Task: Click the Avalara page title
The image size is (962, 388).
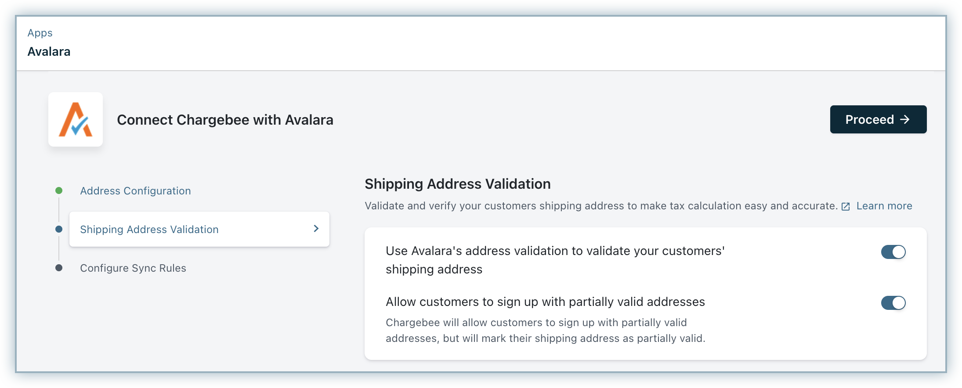Action: [49, 52]
